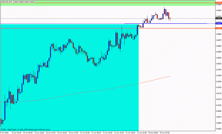The width and height of the screenshot is (222, 134).
Task: Click the 11 Jun 22:30 time label
Action: point(142,133)
